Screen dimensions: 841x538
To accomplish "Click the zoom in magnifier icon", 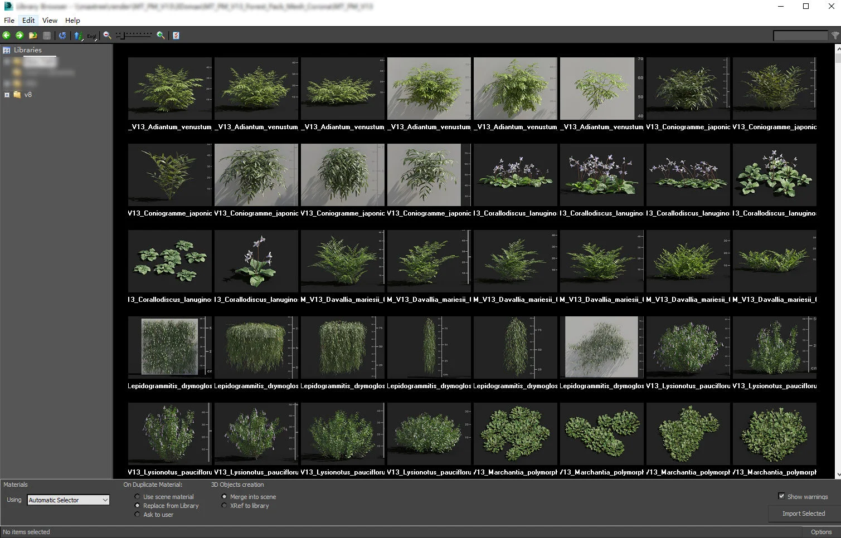I will [x=160, y=35].
